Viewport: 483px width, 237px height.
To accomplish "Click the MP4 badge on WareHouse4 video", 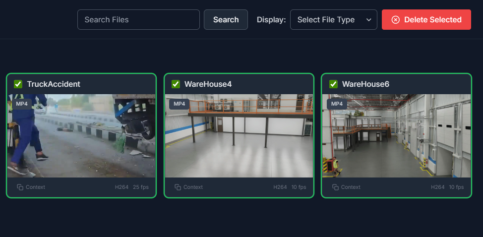I will pyautogui.click(x=180, y=104).
